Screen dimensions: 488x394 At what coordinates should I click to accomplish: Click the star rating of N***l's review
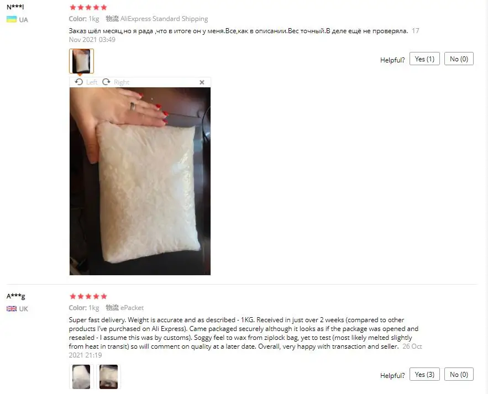coord(88,7)
